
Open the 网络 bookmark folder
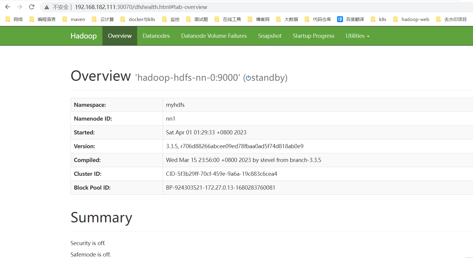(x=14, y=19)
